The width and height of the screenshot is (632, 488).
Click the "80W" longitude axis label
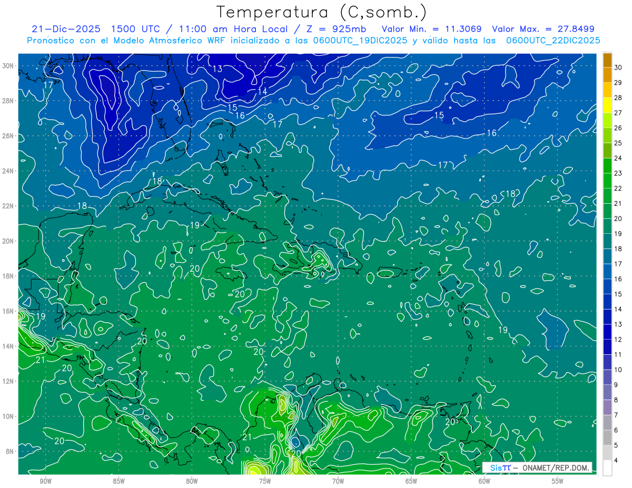click(192, 481)
